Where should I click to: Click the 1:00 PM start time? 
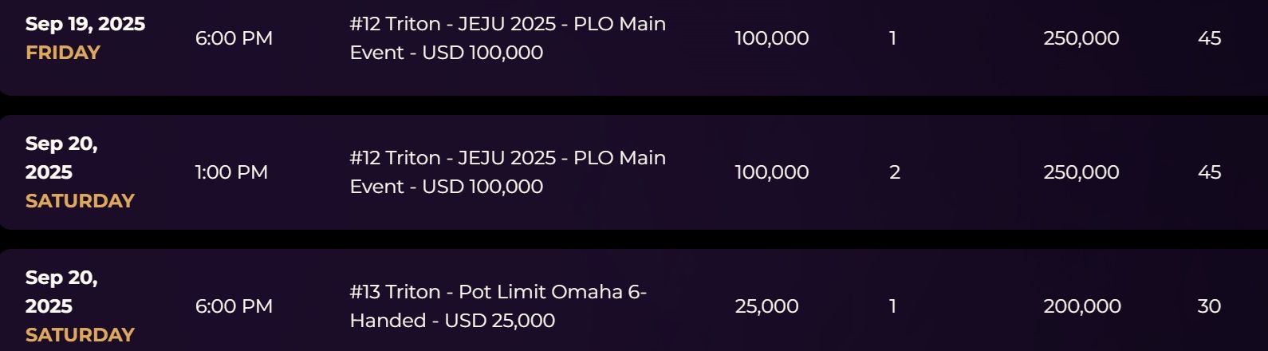[x=231, y=172]
